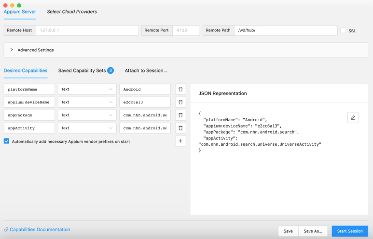Click the Save button
This screenshot has width=373, height=239.
pyautogui.click(x=288, y=231)
